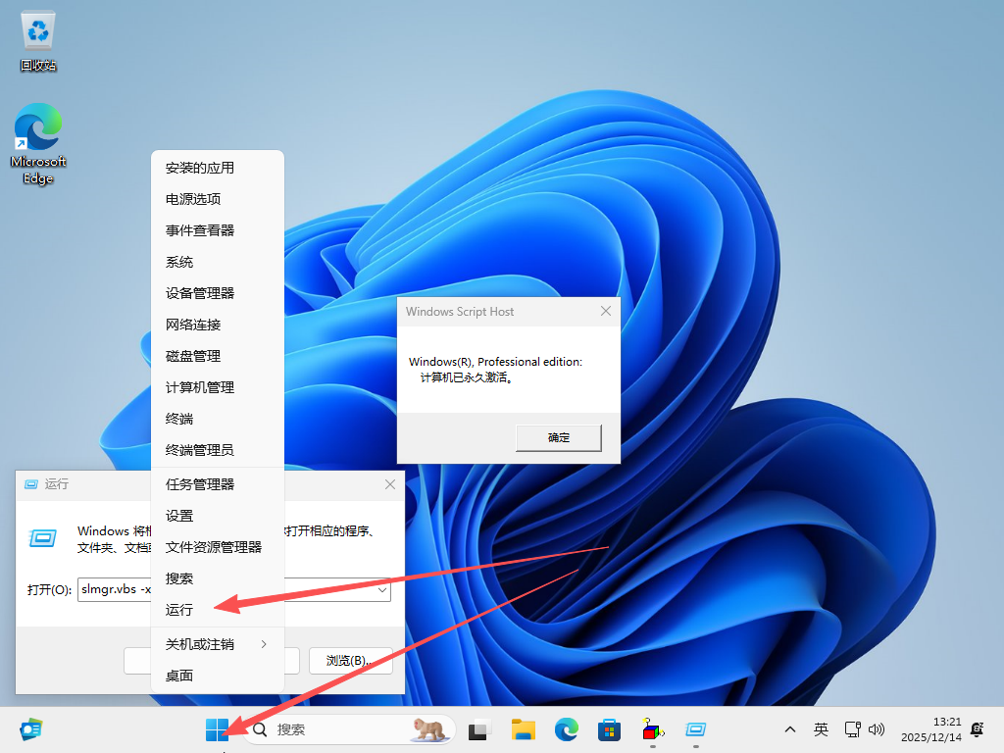Screen dimensions: 1004x753
Task: Expand the 关机或注销 submenu
Action: coord(217,644)
